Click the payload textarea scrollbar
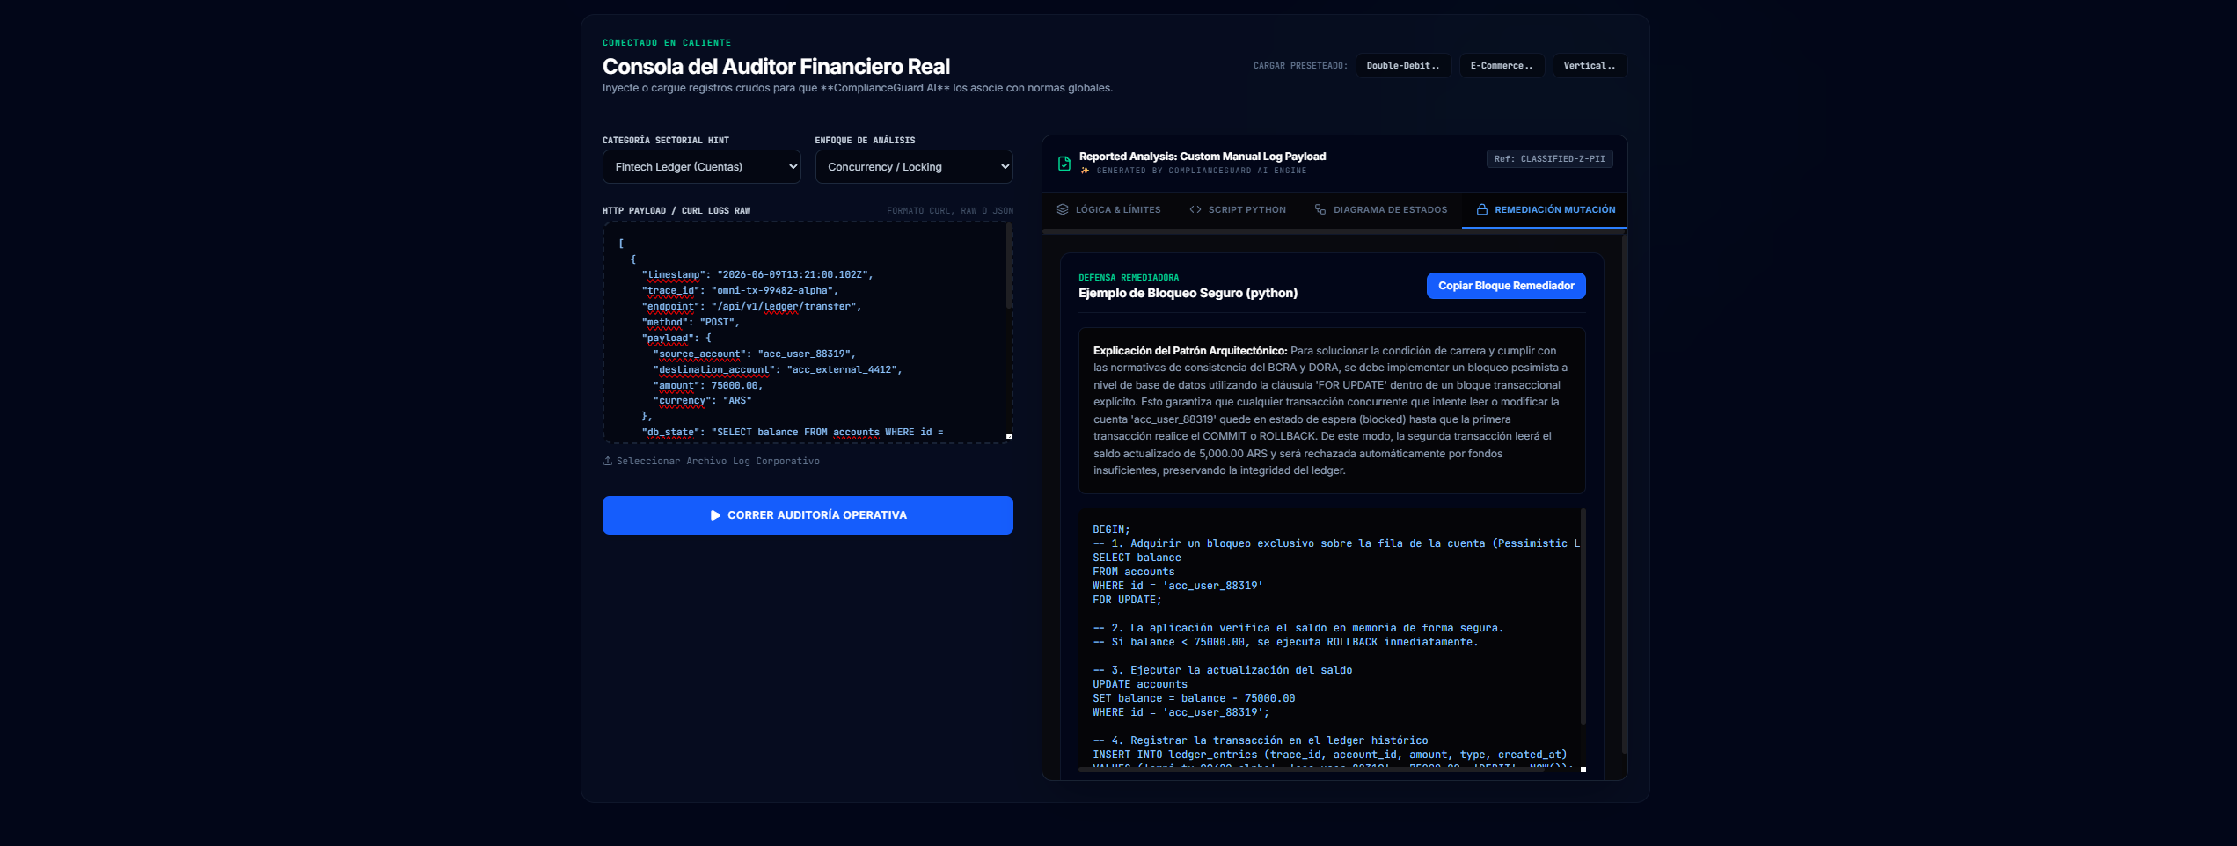 point(1009,266)
